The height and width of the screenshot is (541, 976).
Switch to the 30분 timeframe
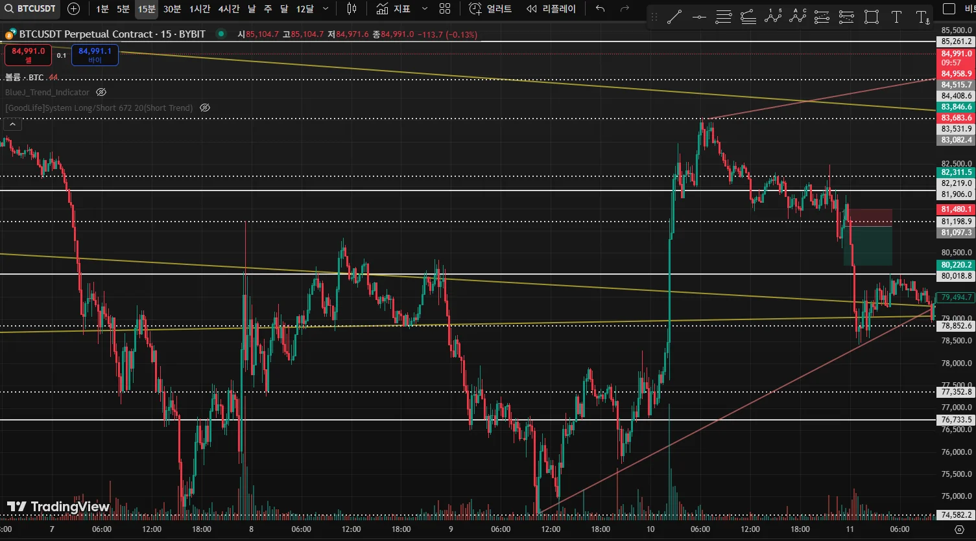(x=172, y=9)
